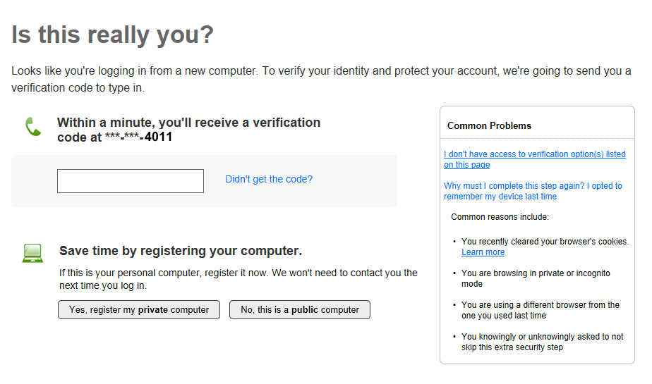Click "Save time by registering your computer" heading
The image size is (652, 384).
click(x=181, y=251)
